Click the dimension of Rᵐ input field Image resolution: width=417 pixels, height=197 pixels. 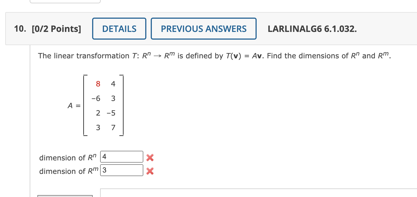[121, 170]
